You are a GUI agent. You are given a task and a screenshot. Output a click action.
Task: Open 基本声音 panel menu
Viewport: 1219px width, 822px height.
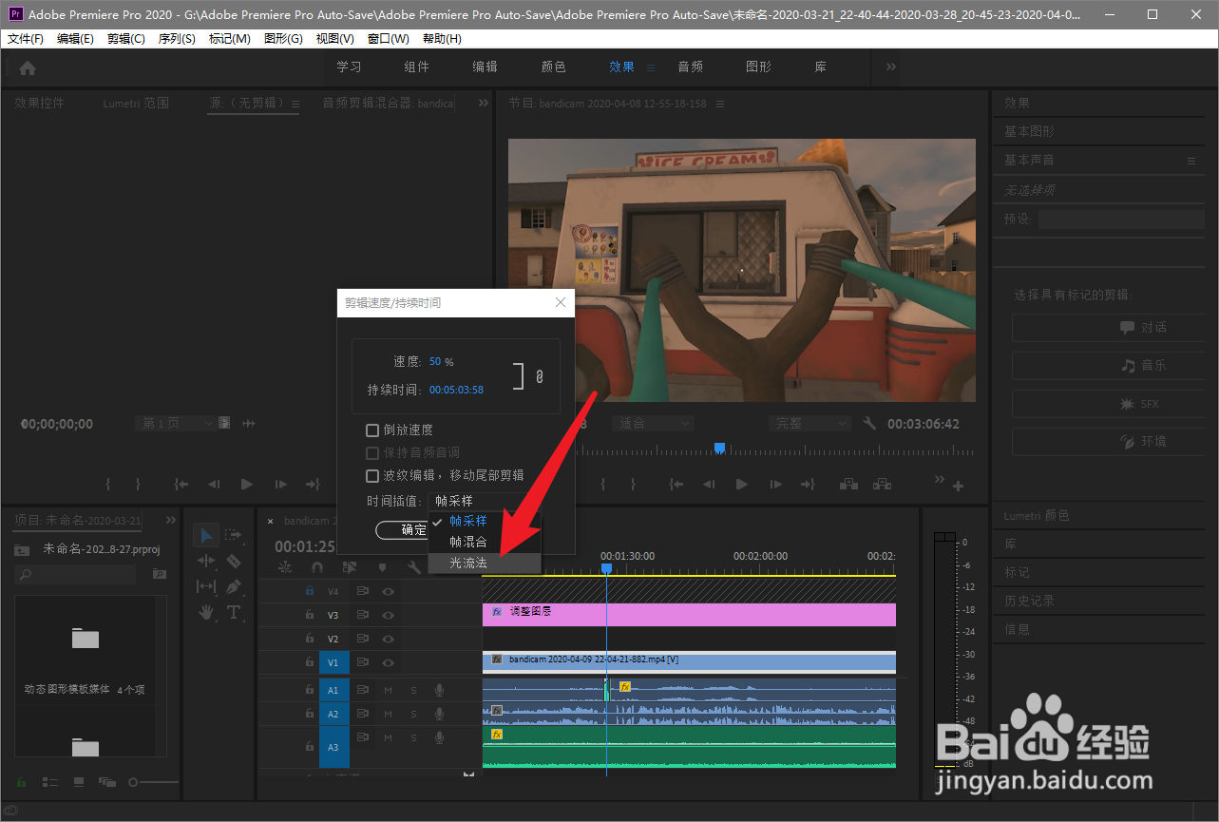1191,161
